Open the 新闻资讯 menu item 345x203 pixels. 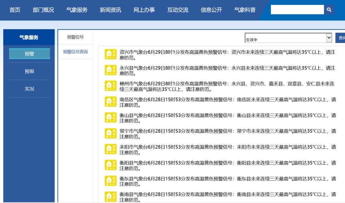coord(111,10)
